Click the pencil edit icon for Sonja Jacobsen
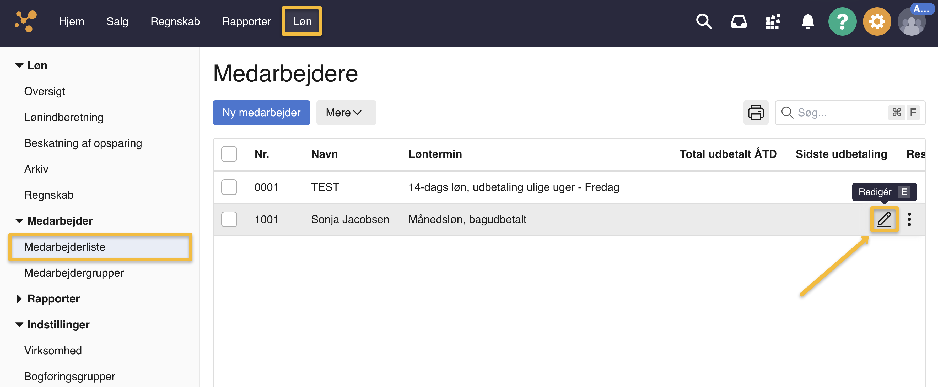Image resolution: width=938 pixels, height=387 pixels. tap(884, 219)
